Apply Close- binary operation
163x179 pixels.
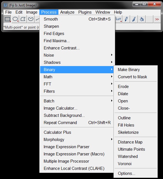[136, 108]
